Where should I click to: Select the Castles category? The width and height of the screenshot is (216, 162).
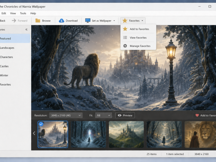tap(15, 66)
